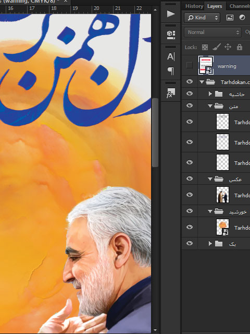Hide the sun smart object layer

pos(190,227)
